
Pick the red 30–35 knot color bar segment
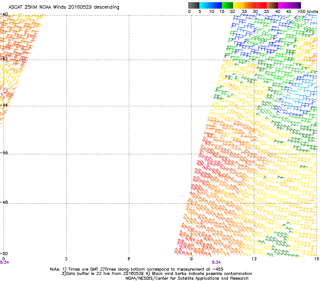(x=261, y=5)
